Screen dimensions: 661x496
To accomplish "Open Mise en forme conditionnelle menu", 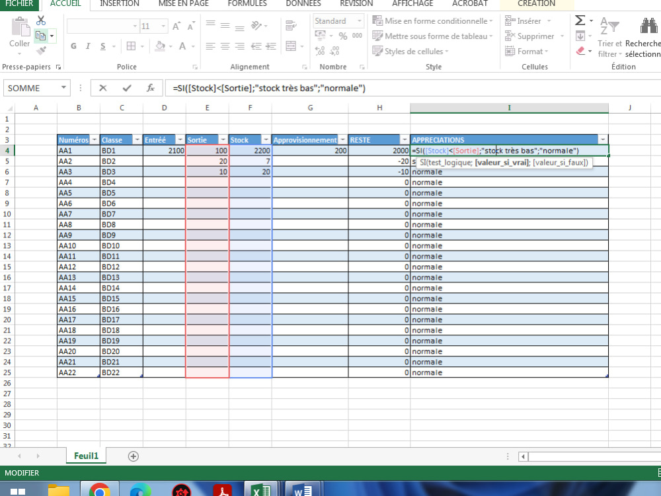I will click(432, 21).
